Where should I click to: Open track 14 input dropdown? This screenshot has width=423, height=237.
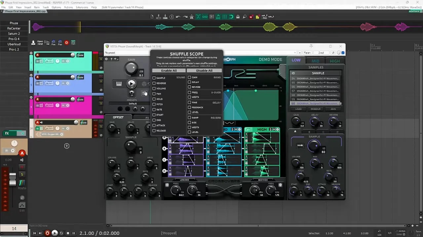click(x=65, y=129)
